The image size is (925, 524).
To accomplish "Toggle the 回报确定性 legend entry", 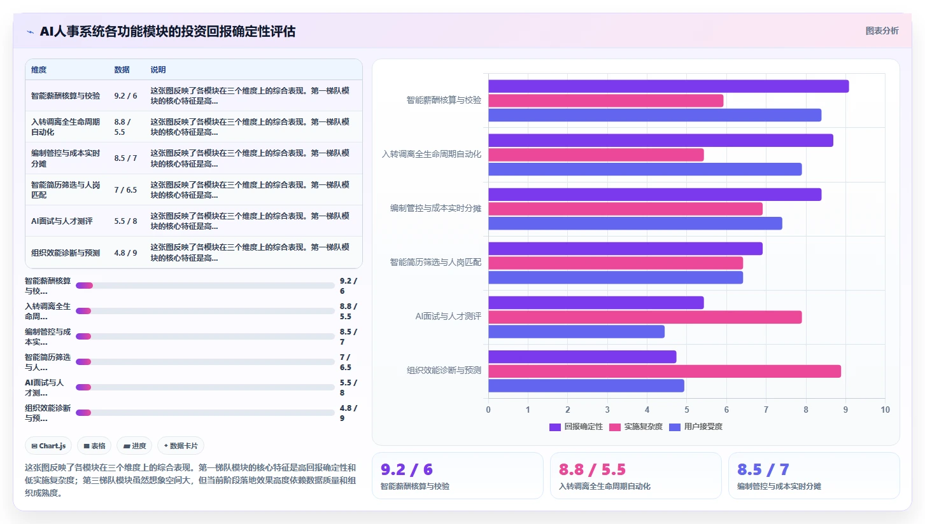I will pyautogui.click(x=575, y=427).
